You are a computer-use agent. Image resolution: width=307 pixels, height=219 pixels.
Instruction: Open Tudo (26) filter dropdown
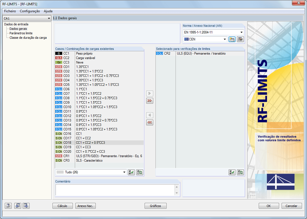[x=91, y=172]
